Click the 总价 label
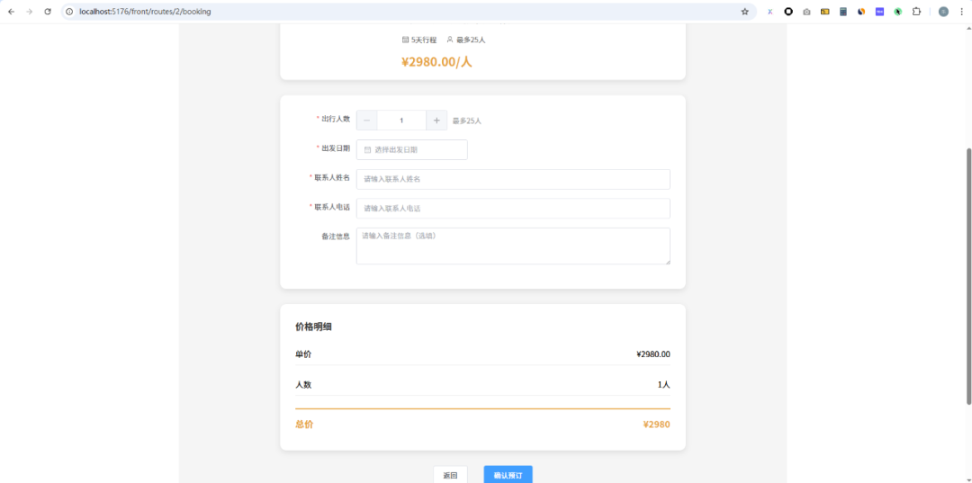This screenshot has width=972, height=483. 304,425
